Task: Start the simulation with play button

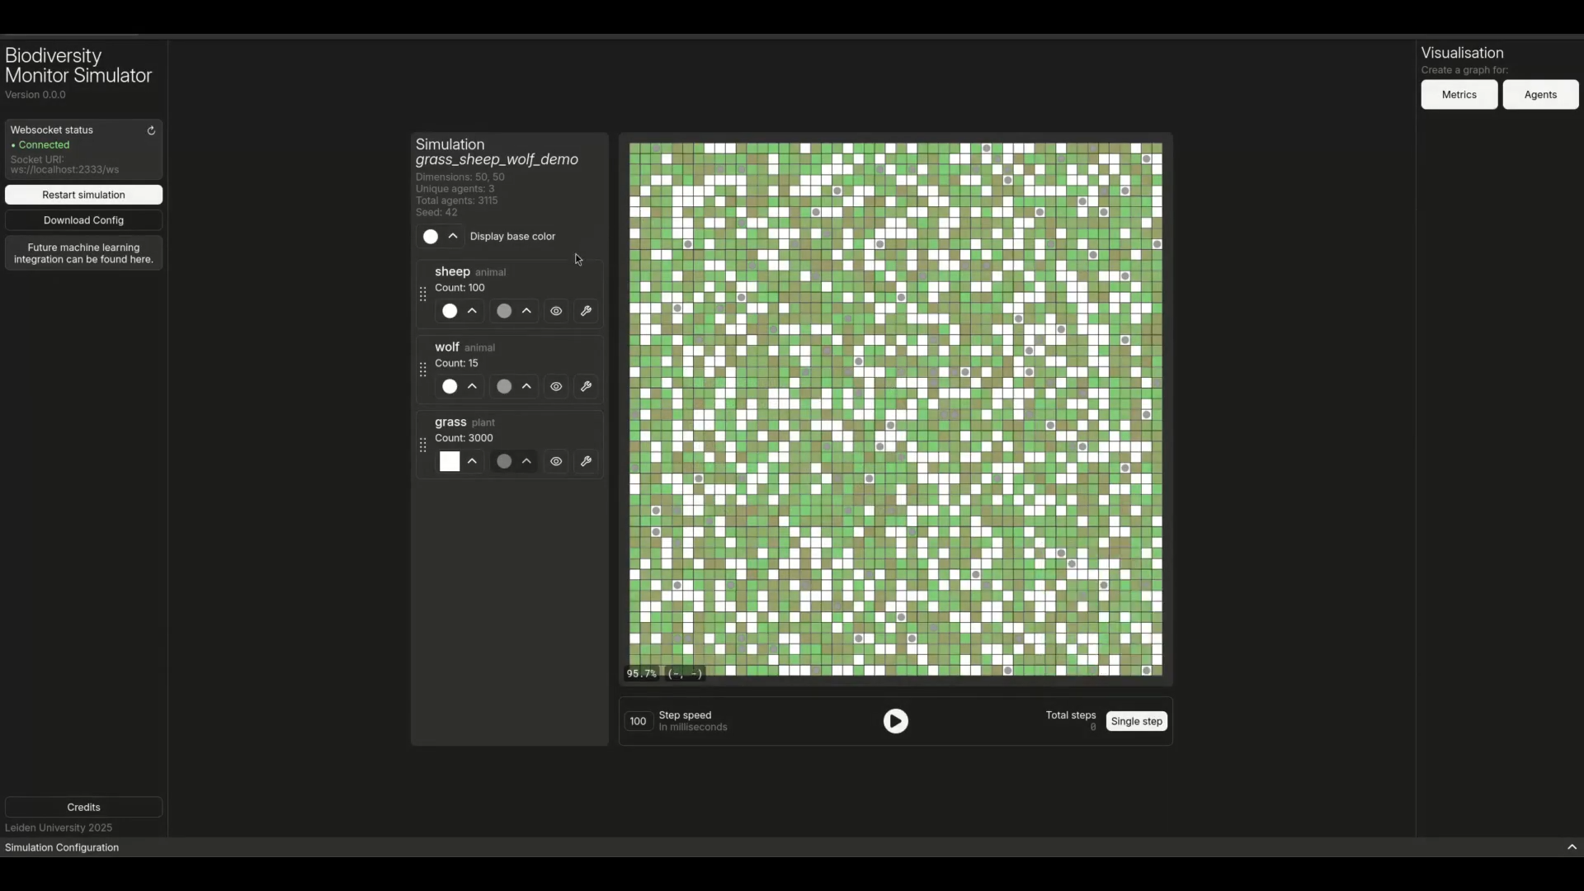Action: 895,721
